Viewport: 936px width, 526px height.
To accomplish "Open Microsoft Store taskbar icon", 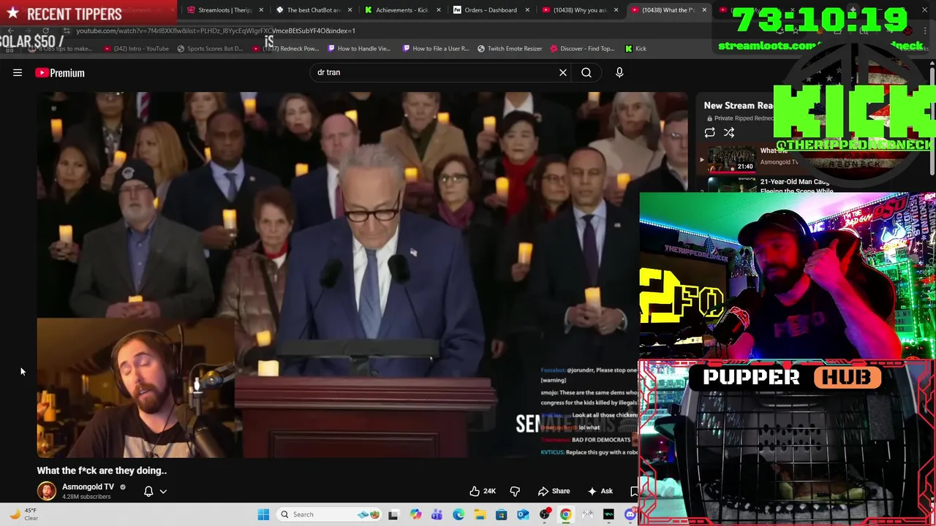I will [x=502, y=514].
